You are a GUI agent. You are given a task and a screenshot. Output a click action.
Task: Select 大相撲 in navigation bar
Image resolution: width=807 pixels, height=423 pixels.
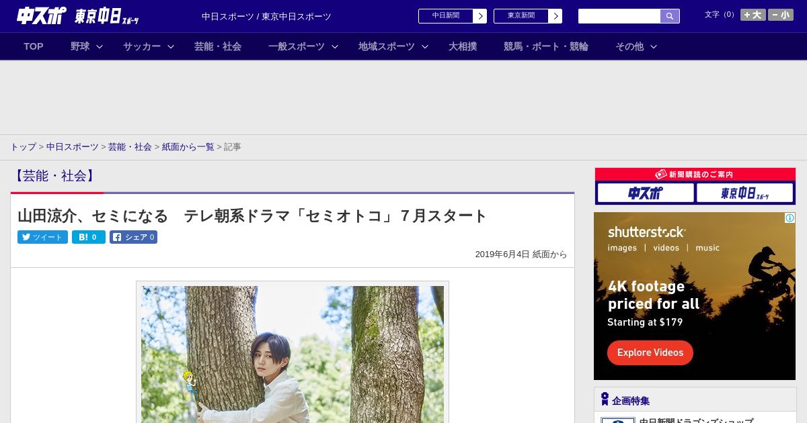(x=463, y=46)
